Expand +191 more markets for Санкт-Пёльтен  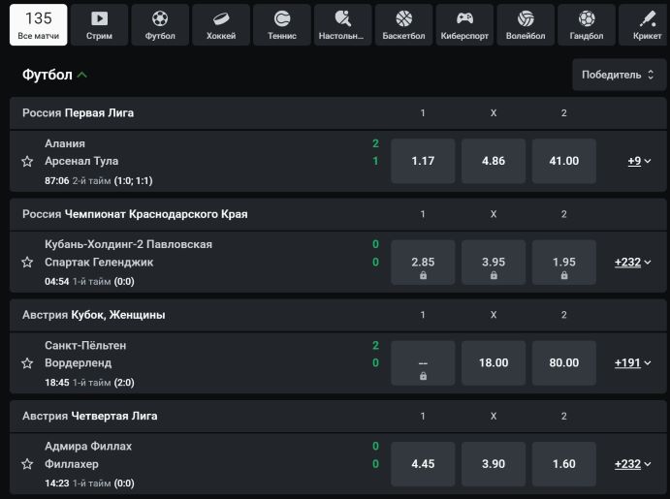coord(632,362)
